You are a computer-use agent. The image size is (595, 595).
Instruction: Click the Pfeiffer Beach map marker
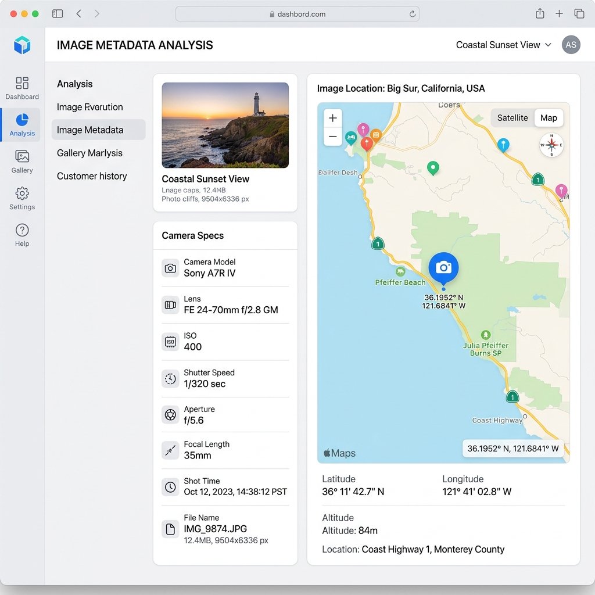(x=400, y=271)
